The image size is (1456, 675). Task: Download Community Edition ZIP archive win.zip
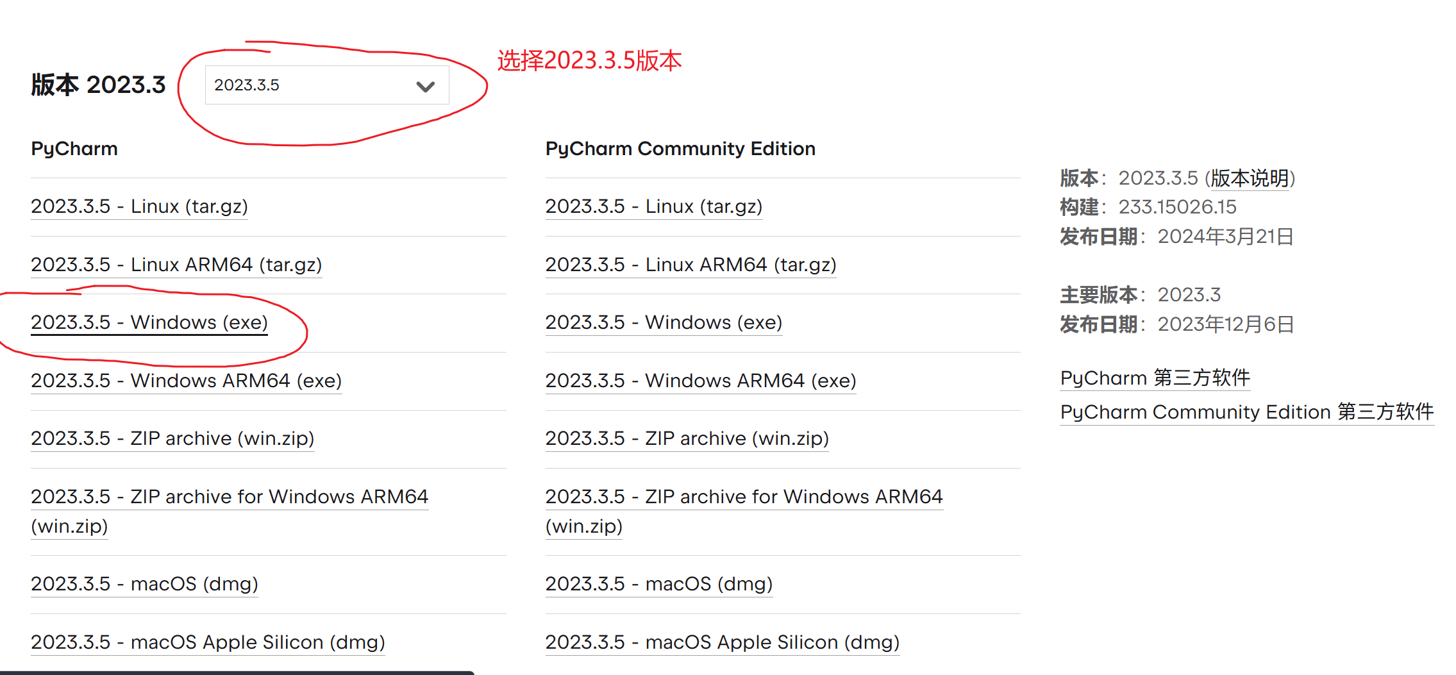686,438
